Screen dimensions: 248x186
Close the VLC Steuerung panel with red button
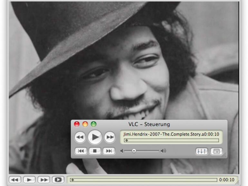[x=77, y=124]
